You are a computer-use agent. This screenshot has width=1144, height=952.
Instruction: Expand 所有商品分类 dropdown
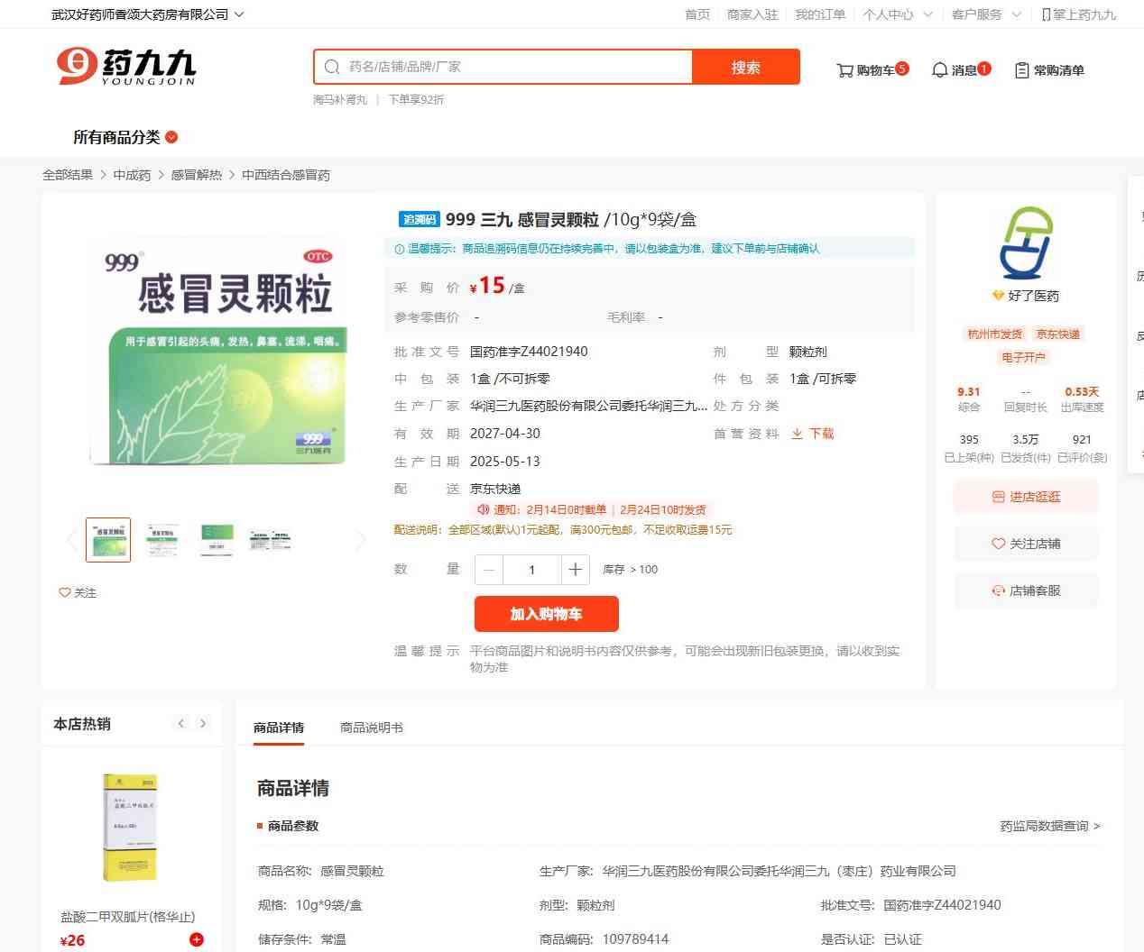pyautogui.click(x=125, y=137)
